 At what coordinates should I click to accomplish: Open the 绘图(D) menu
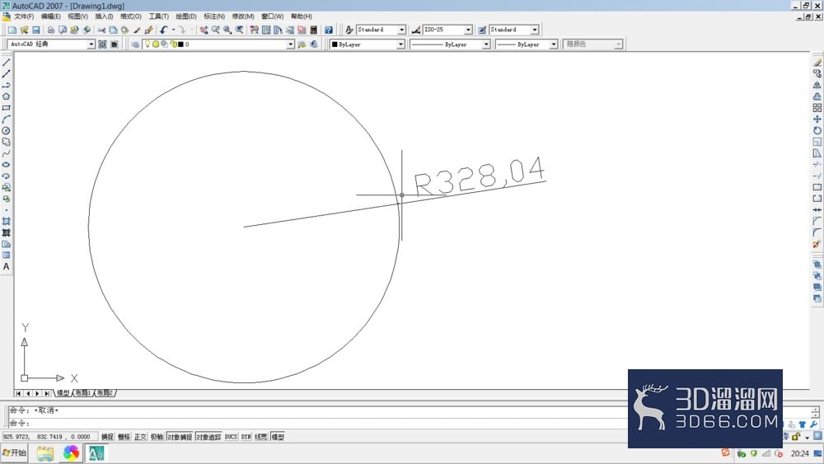[x=186, y=16]
